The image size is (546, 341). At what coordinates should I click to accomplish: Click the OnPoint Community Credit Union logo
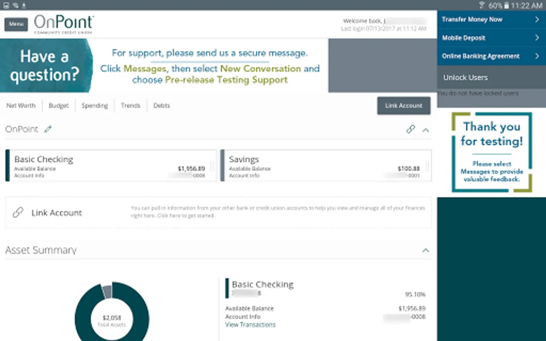[x=64, y=24]
